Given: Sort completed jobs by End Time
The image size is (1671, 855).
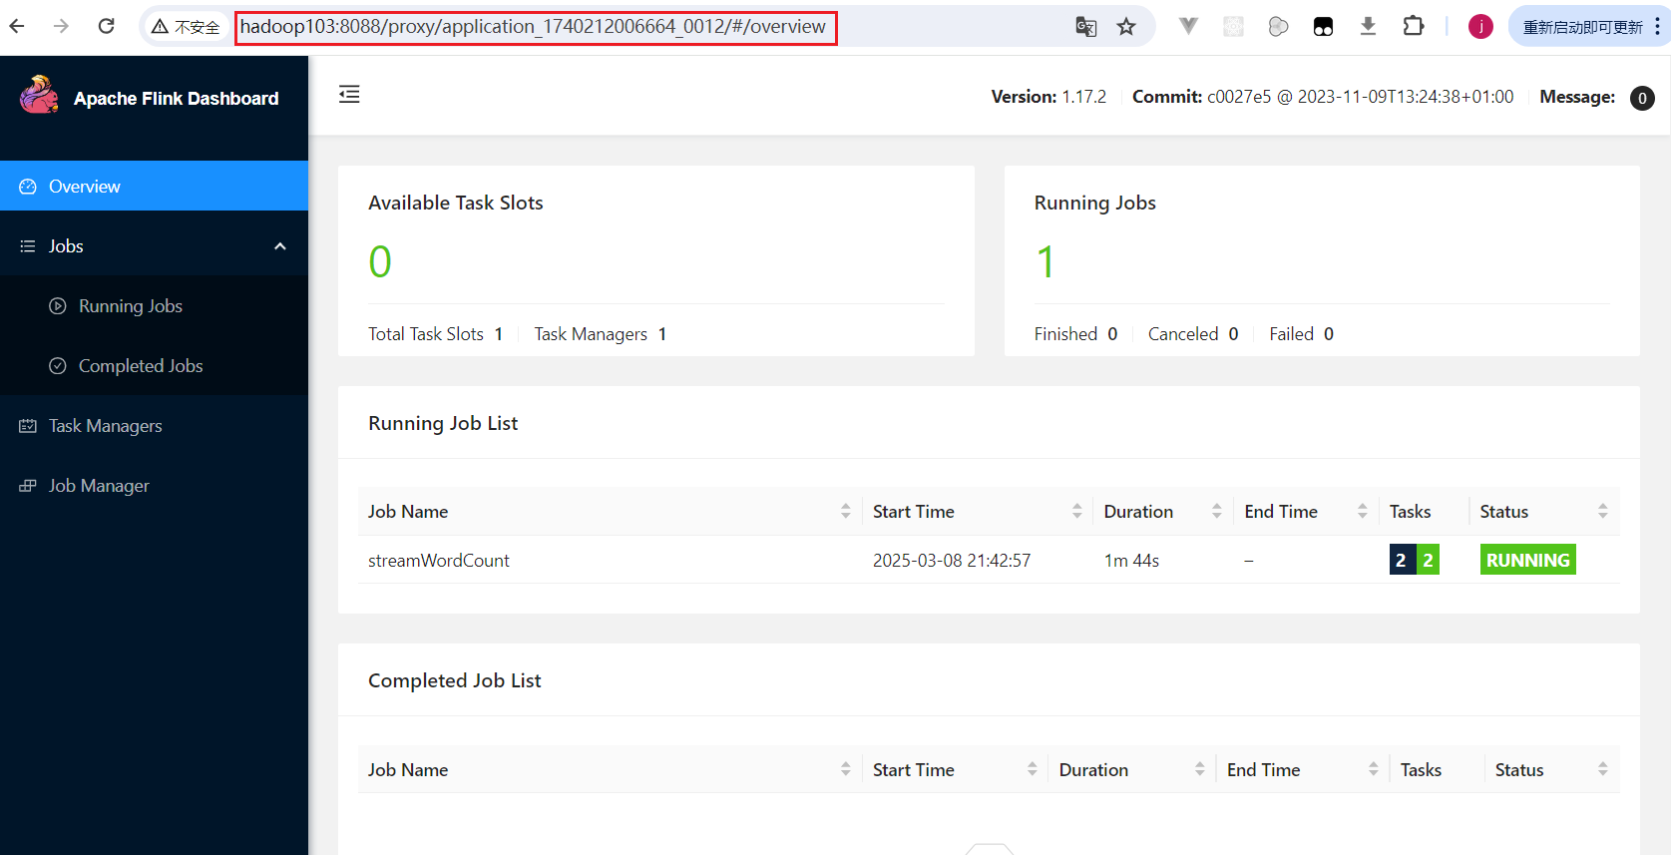Looking at the screenshot, I should click(1373, 769).
